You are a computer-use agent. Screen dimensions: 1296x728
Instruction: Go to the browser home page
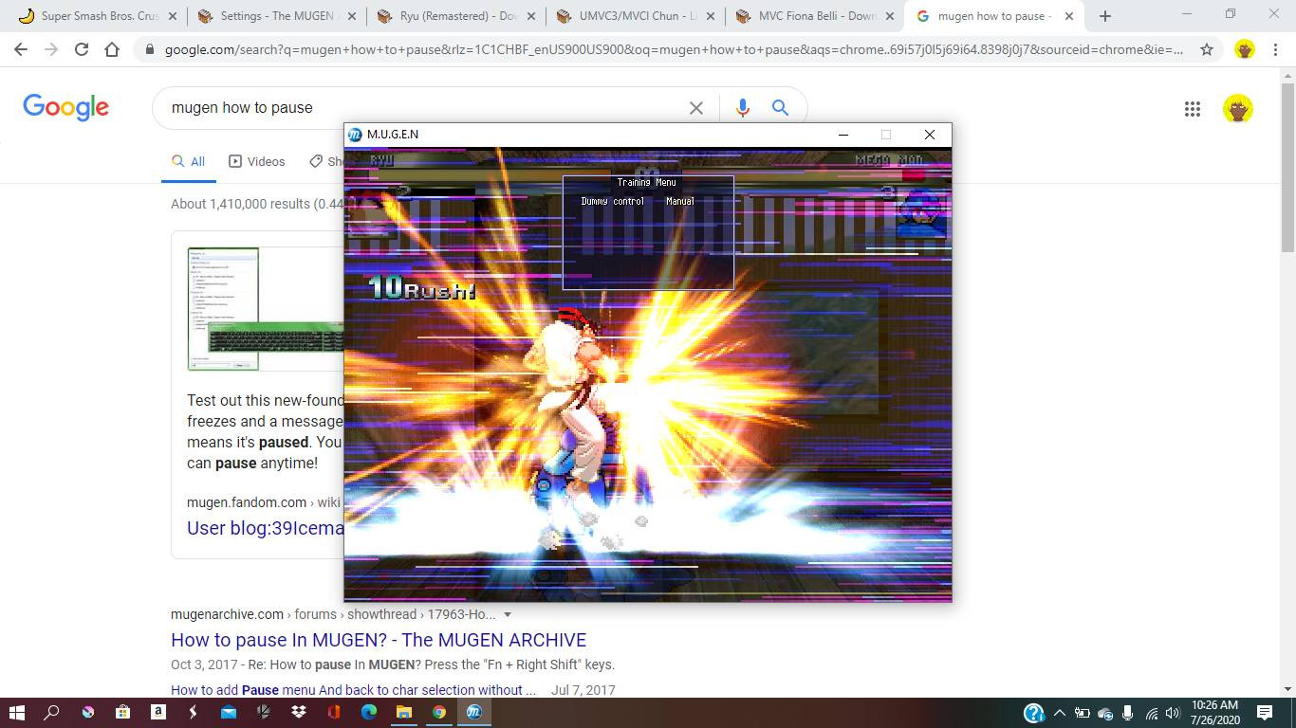tap(112, 49)
